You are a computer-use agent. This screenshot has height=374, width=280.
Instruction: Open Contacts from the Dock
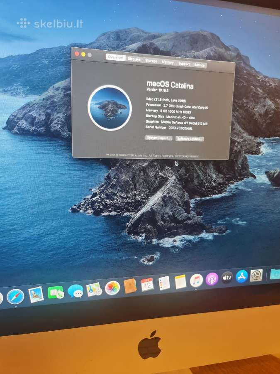[x=130, y=286]
